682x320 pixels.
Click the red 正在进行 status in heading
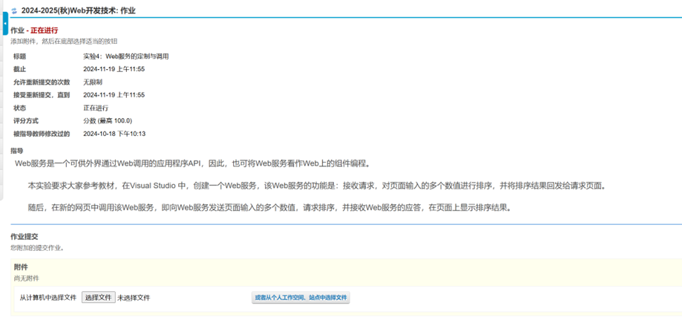tap(44, 30)
